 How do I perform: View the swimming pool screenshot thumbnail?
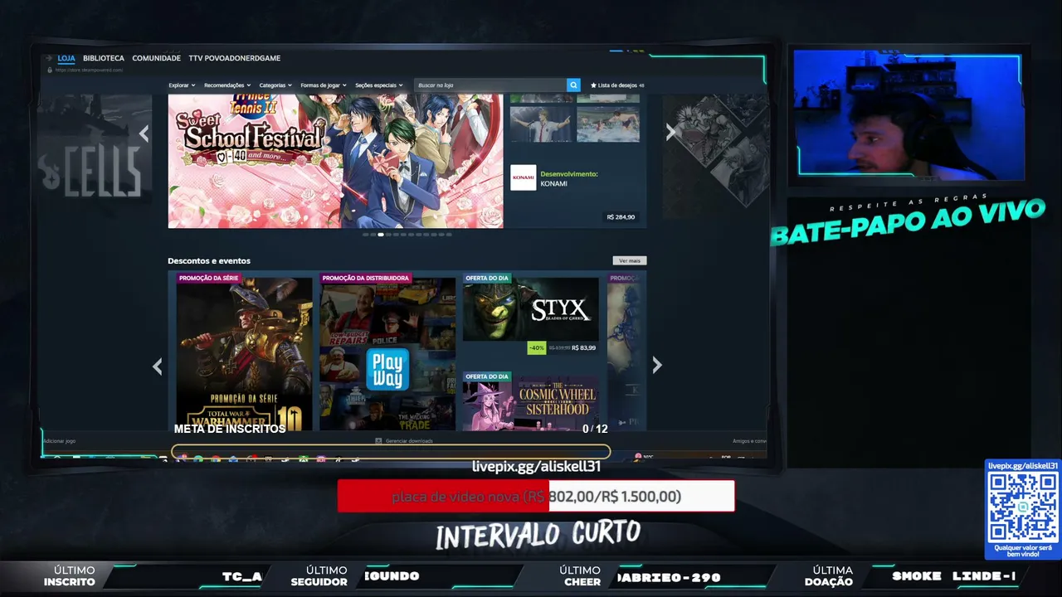(x=608, y=124)
